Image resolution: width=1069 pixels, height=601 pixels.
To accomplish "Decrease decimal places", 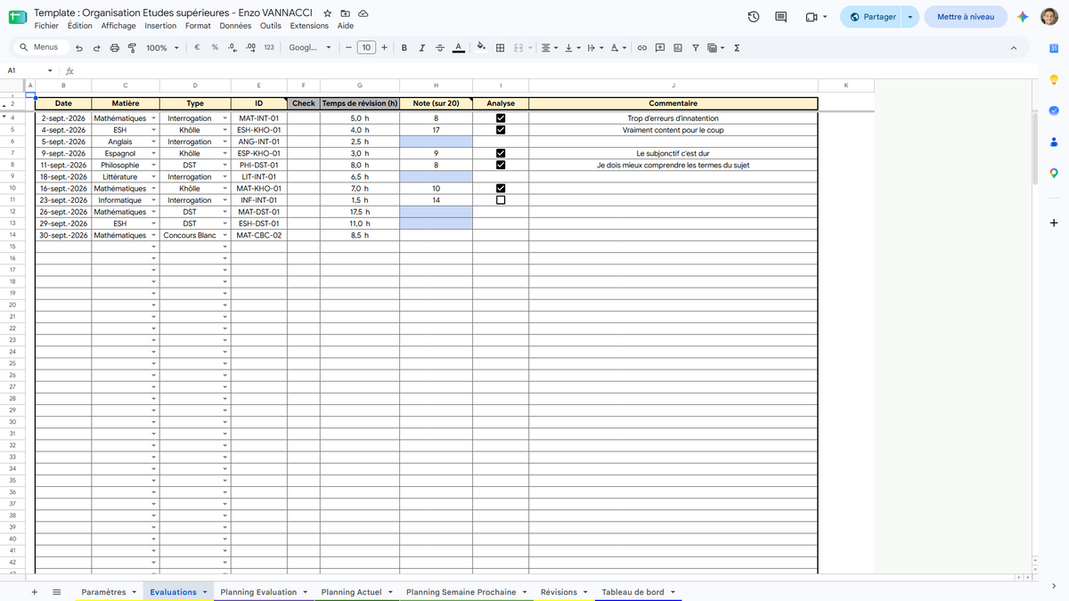I will [233, 48].
